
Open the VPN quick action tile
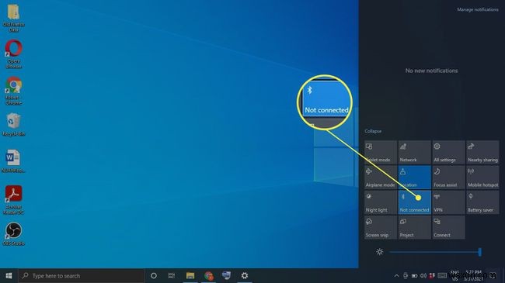pos(448,202)
